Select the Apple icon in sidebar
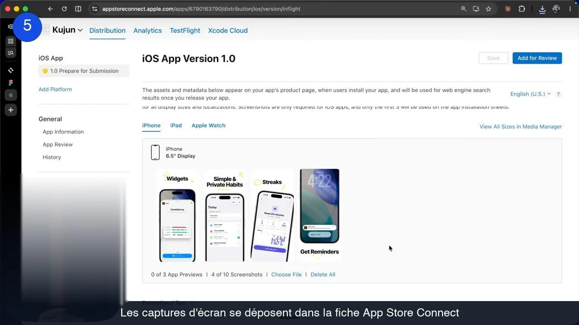This screenshot has width=579, height=325. [10, 95]
